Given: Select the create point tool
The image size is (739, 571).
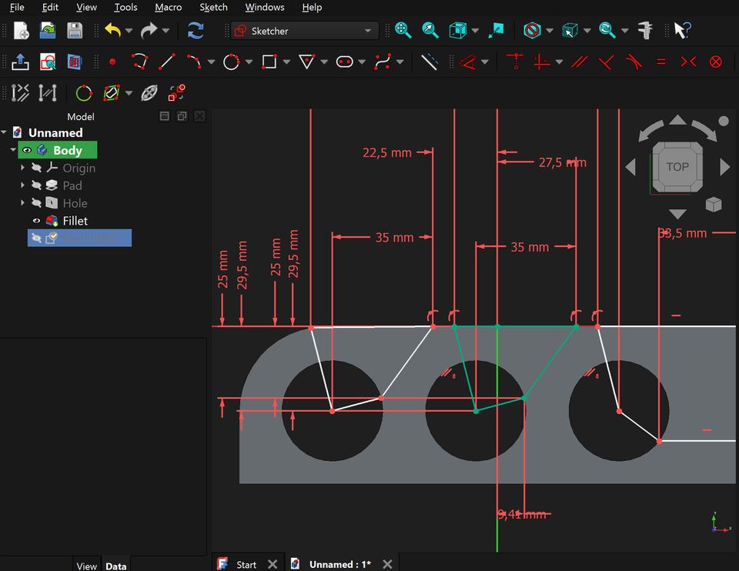Looking at the screenshot, I should (x=112, y=62).
